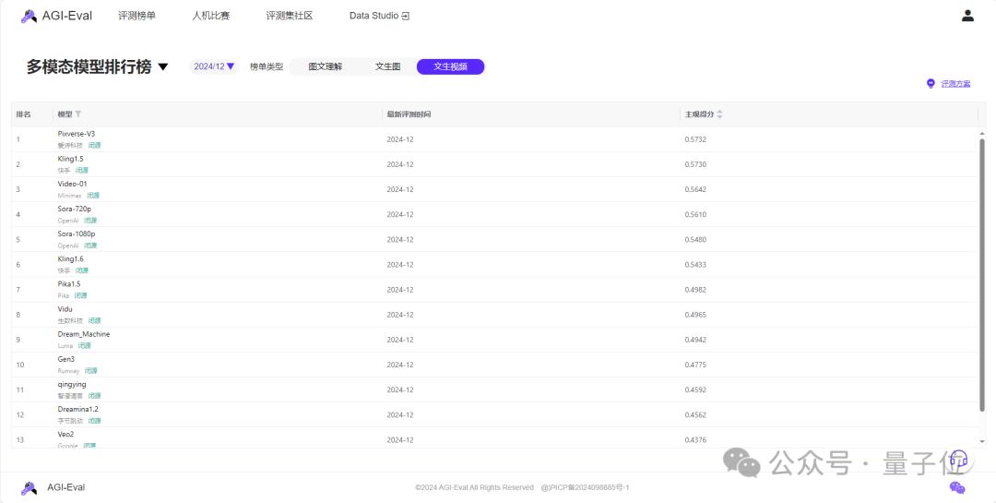Select the Kling1.5 model name
This screenshot has width=996, height=503.
70,159
